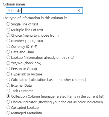Select Managed Metadata radio button
The height and width of the screenshot is (117, 109).
[x=8, y=113]
